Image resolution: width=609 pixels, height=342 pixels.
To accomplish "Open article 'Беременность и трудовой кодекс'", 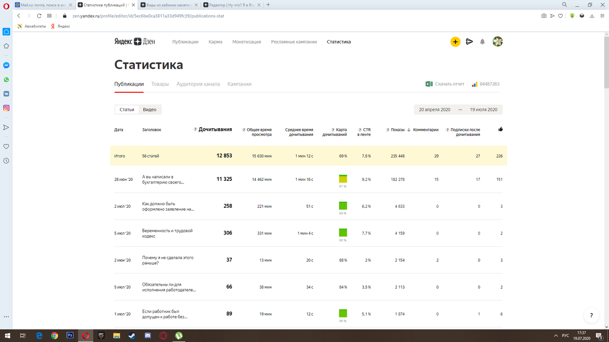I will (167, 233).
